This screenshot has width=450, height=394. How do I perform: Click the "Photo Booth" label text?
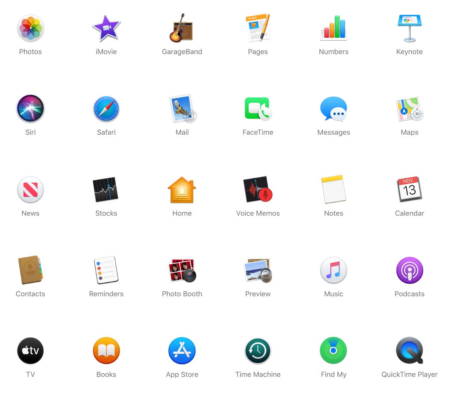pos(182,294)
